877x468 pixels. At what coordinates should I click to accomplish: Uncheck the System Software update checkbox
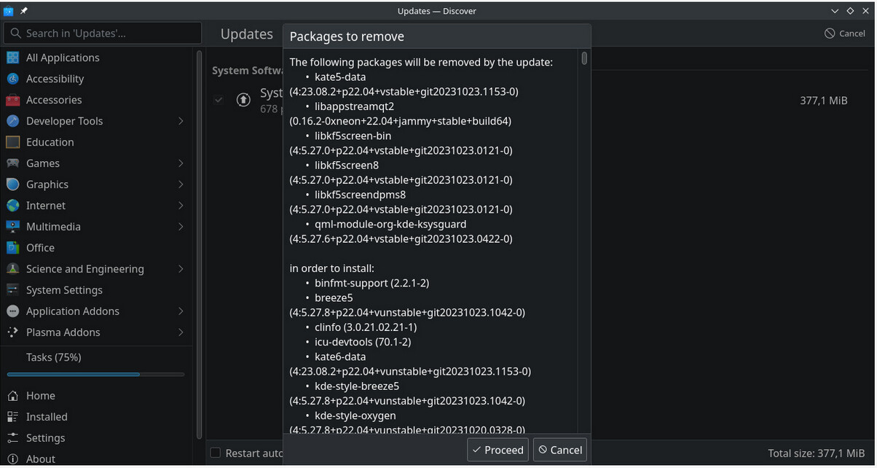(x=219, y=100)
